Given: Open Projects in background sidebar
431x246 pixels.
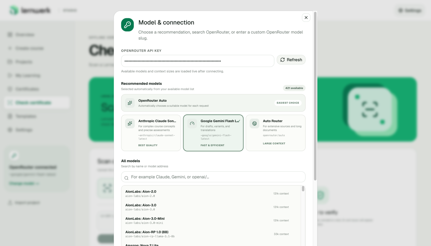Looking at the screenshot, I should [x=37, y=62].
